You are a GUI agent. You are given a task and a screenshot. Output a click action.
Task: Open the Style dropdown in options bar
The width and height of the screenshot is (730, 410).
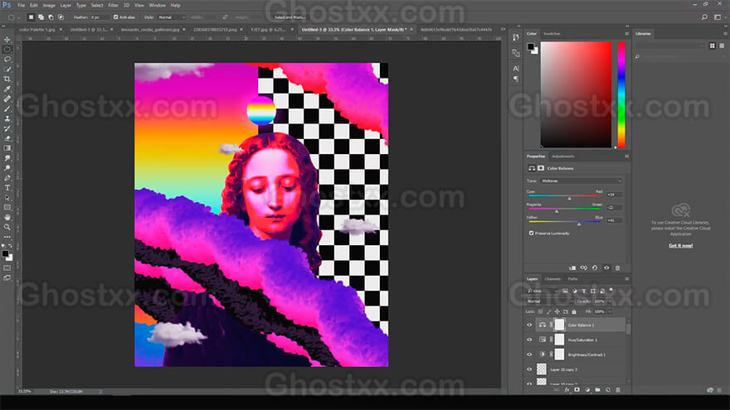[172, 17]
